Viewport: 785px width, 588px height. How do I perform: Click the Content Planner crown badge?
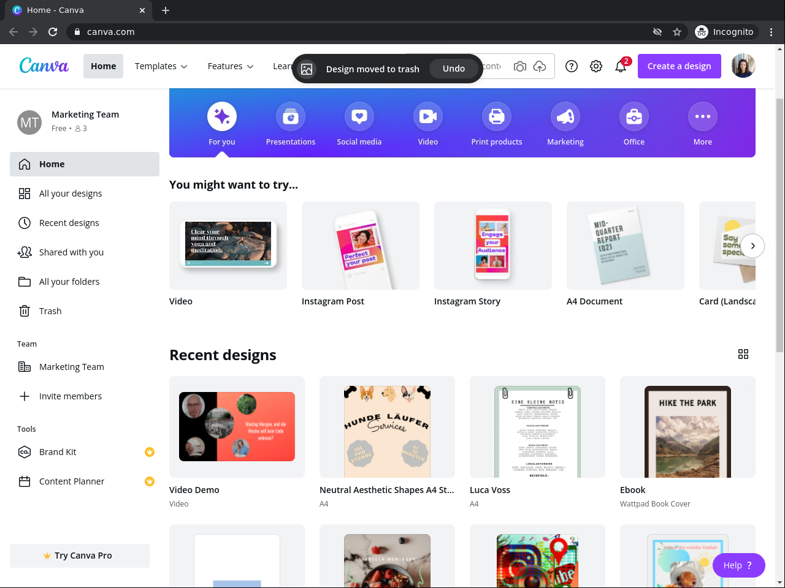point(150,481)
